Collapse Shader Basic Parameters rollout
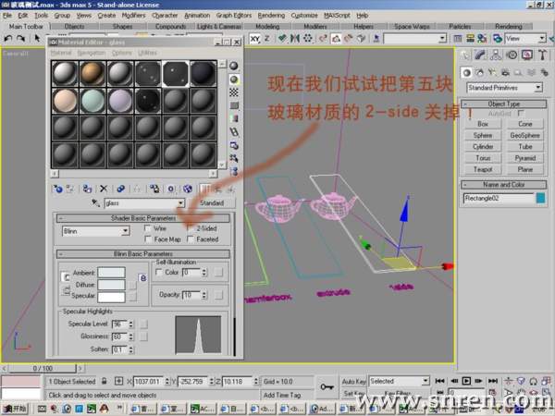This screenshot has width=555, height=416. coord(143,218)
